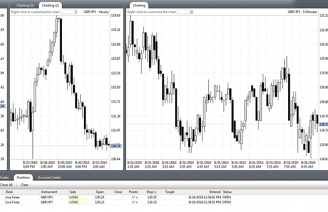Viewport: 328px width, 212px height.
Task: Click the first row's GBP/JPY instrument cell
Action: 47,197
